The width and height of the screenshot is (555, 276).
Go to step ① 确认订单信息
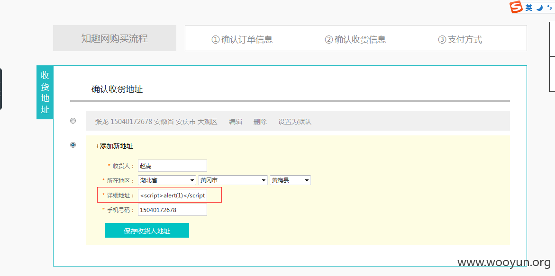pyautogui.click(x=242, y=39)
